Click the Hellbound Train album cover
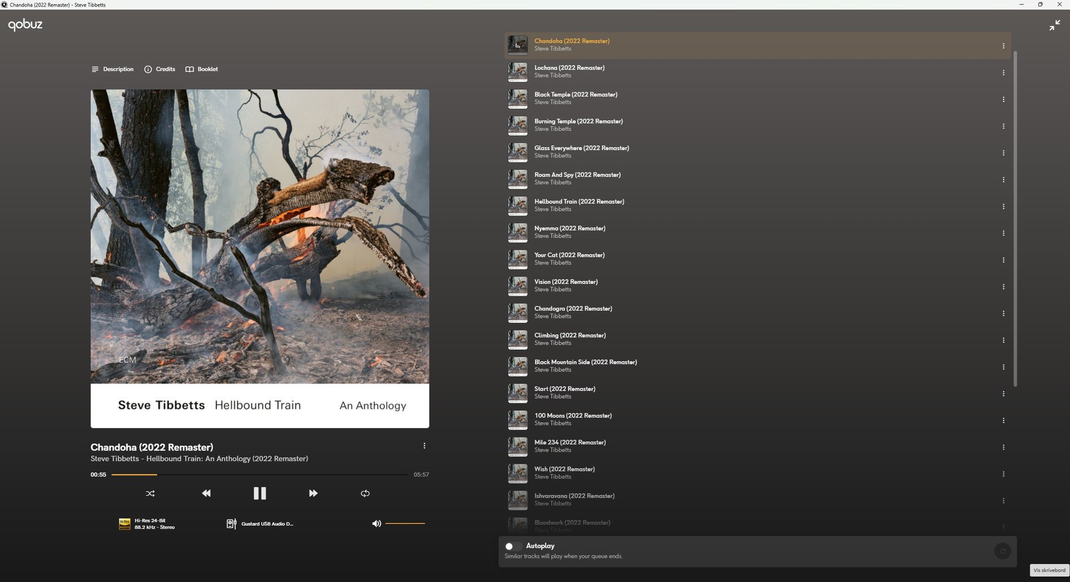The width and height of the screenshot is (1070, 582). [x=260, y=259]
